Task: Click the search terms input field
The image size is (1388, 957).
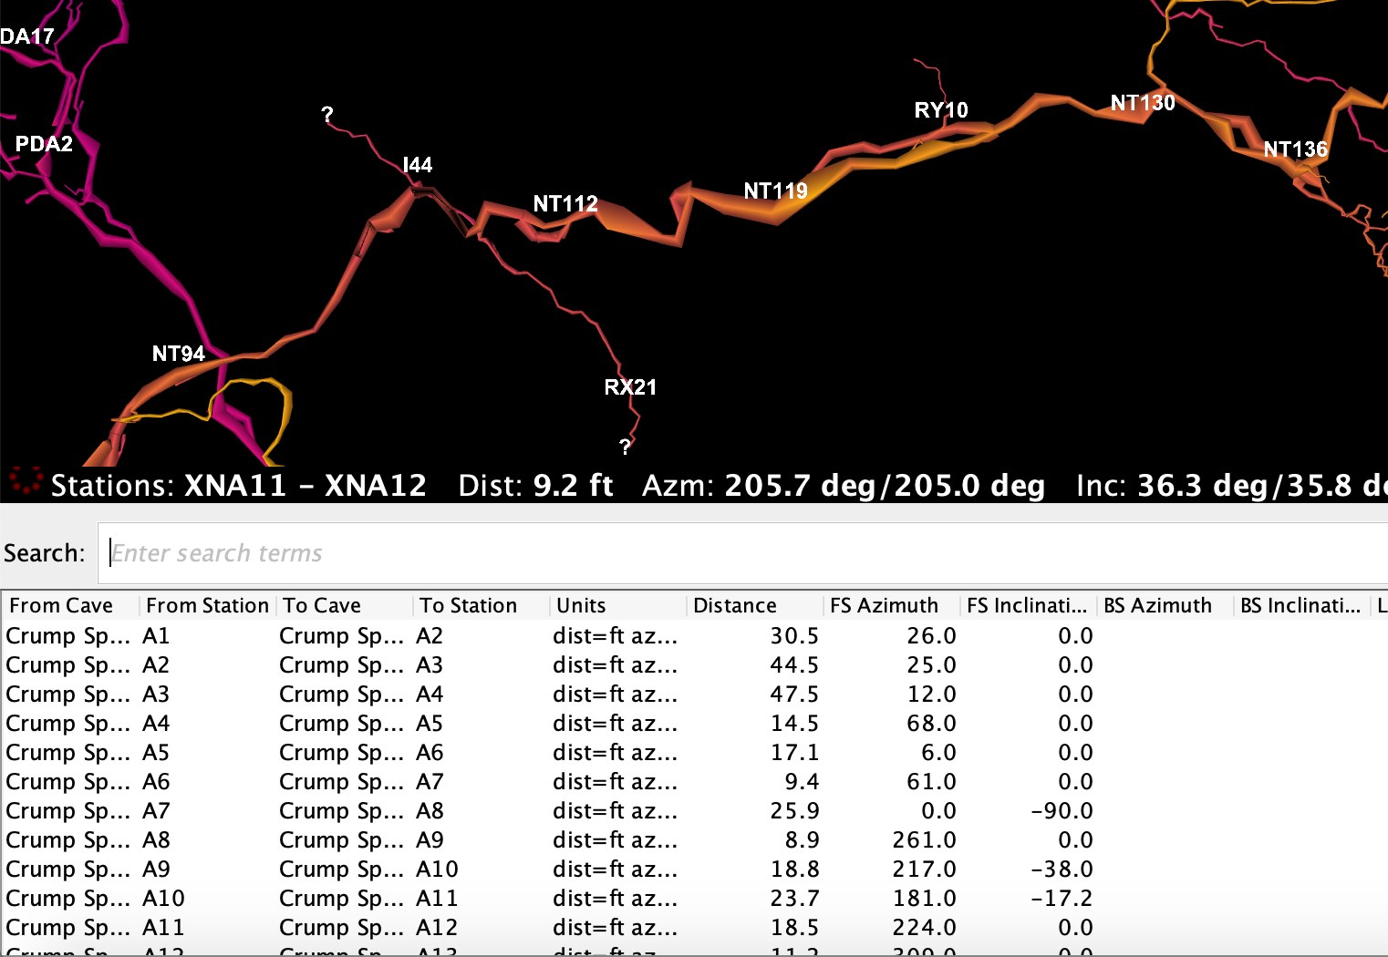Action: click(x=742, y=553)
